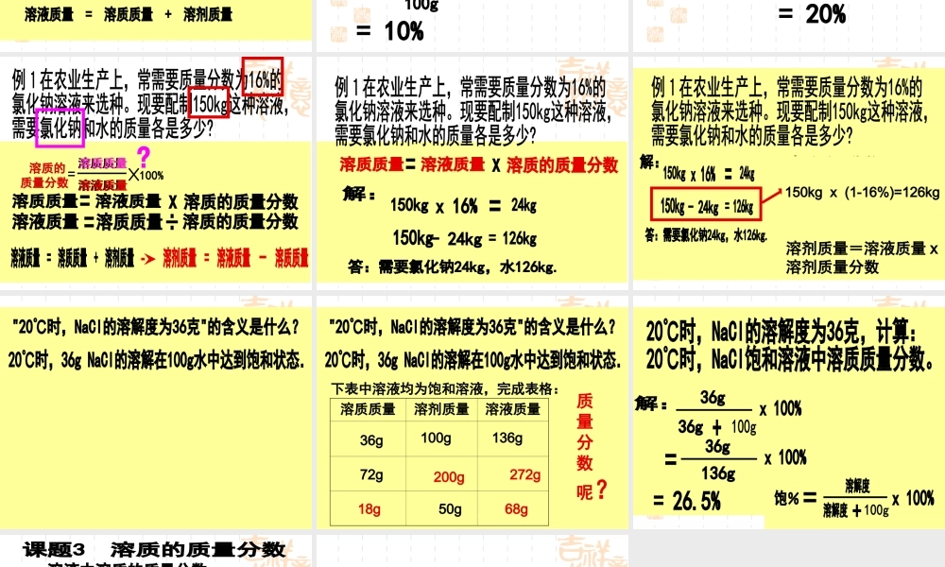This screenshot has width=945, height=567.
Task: Click the result = 26.5%
Action: tap(687, 501)
